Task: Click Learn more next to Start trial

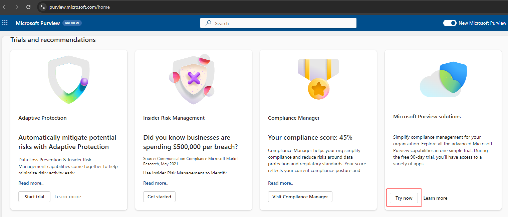Action: point(68,197)
